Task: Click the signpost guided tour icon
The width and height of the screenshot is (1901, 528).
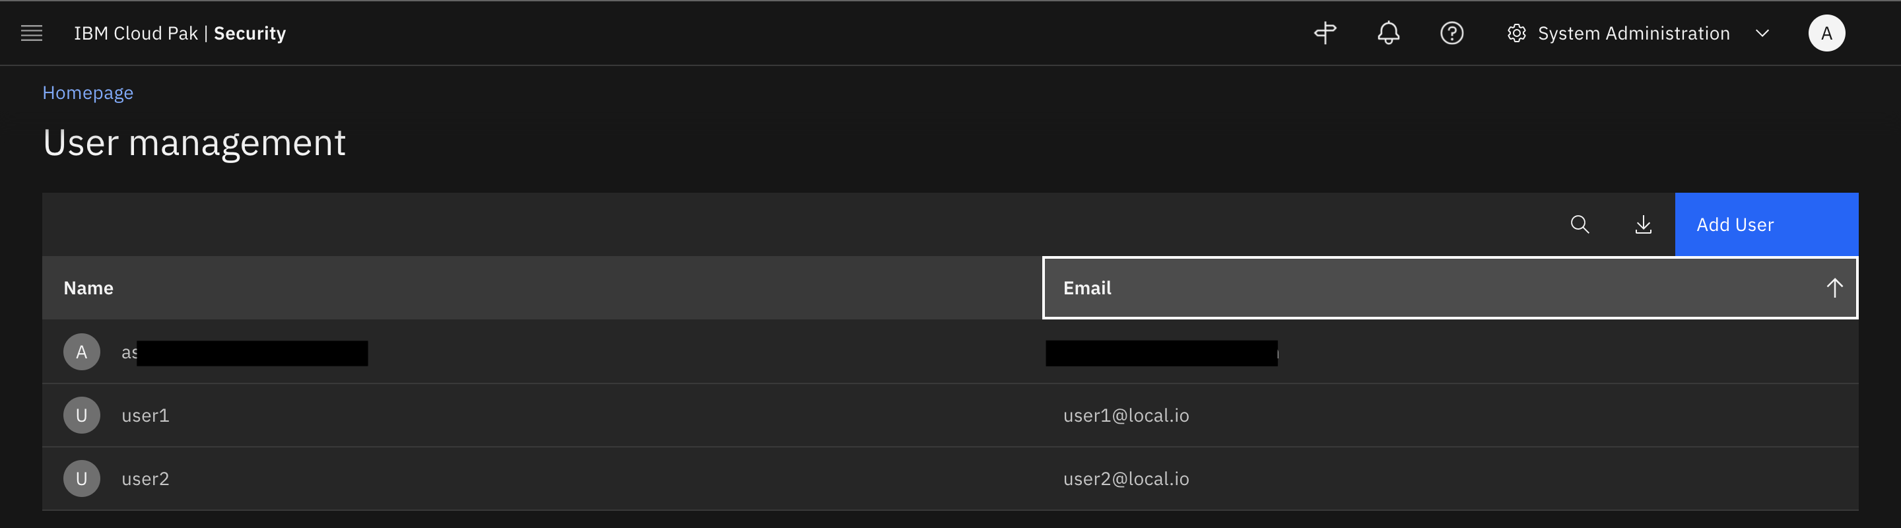Action: click(1325, 33)
